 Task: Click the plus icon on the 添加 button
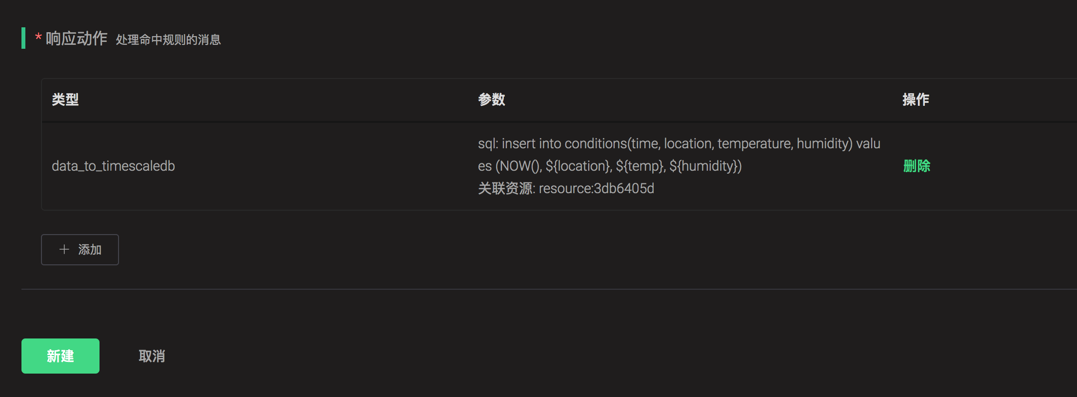tap(64, 250)
